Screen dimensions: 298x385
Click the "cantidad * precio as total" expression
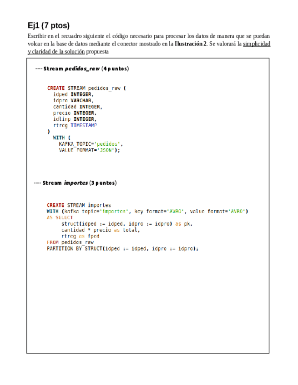[x=101, y=230]
